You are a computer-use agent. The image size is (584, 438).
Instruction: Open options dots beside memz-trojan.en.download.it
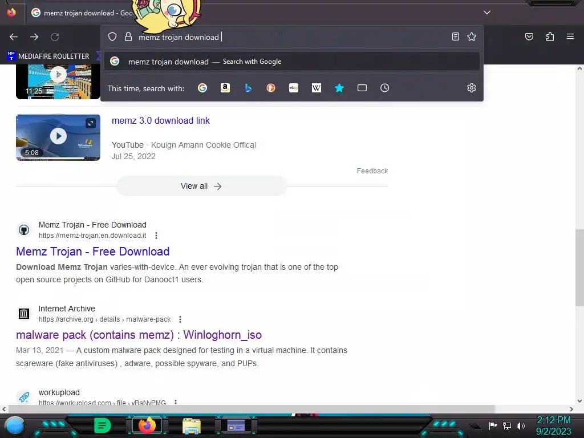(x=156, y=236)
